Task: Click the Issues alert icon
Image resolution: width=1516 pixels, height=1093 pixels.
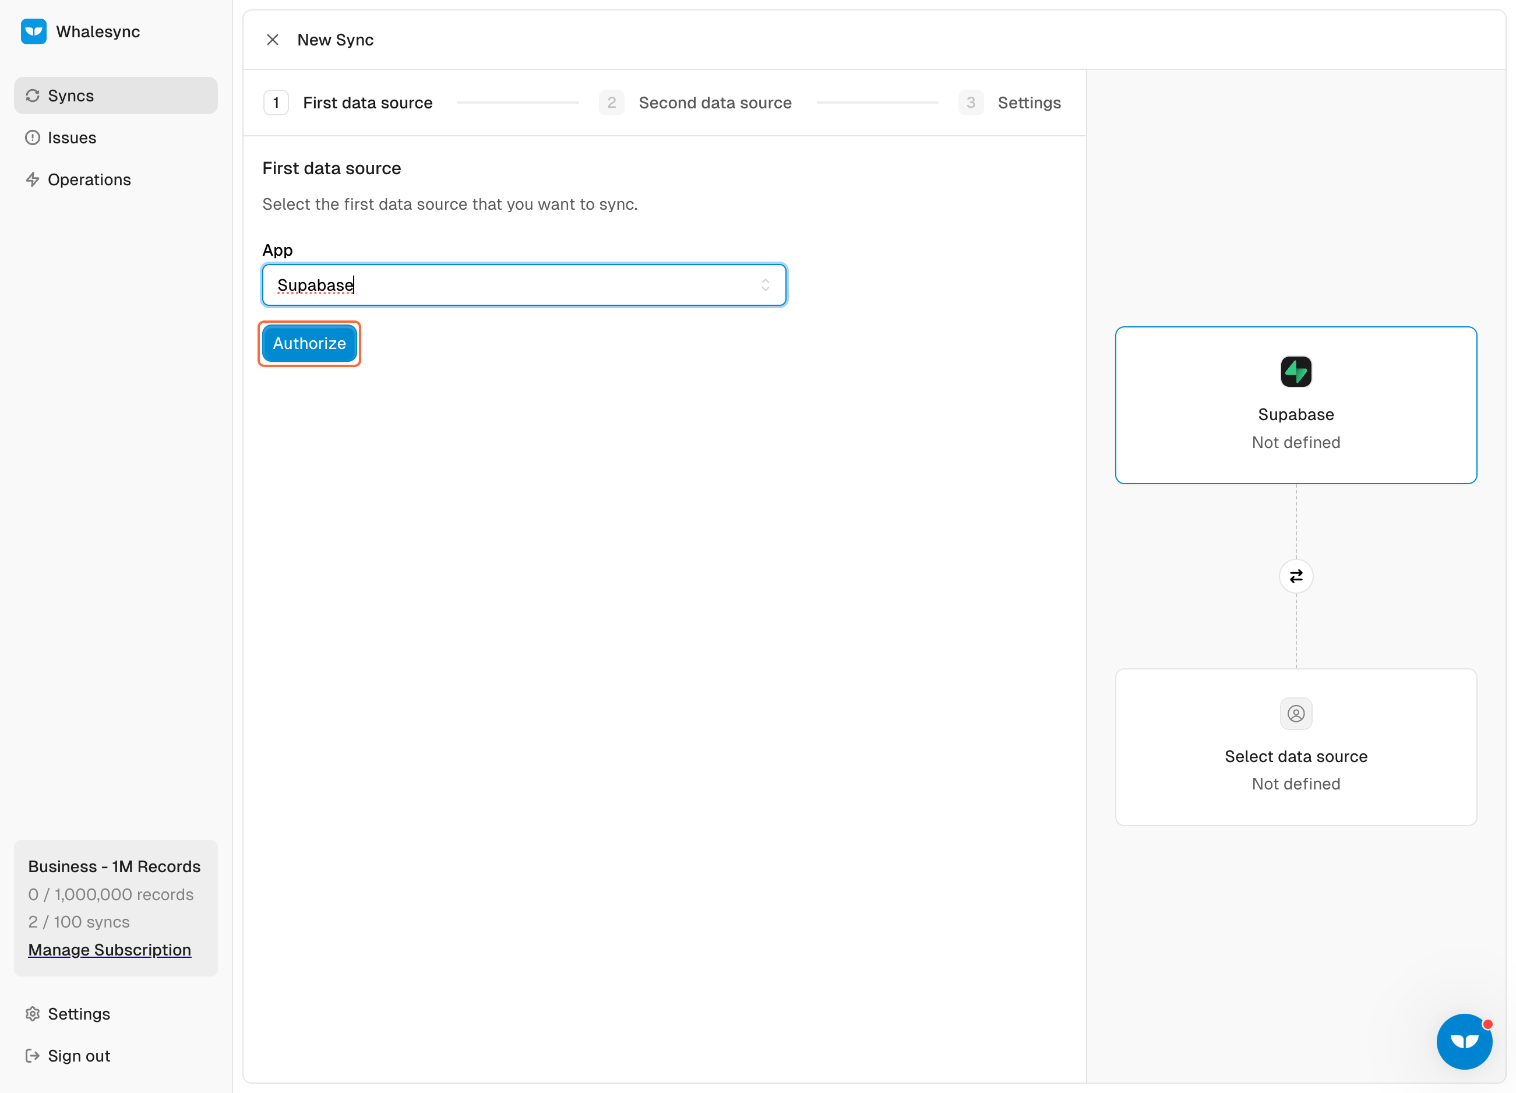Action: 33,137
